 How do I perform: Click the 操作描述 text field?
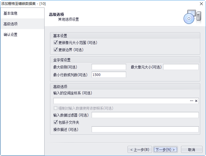click(x=145, y=130)
